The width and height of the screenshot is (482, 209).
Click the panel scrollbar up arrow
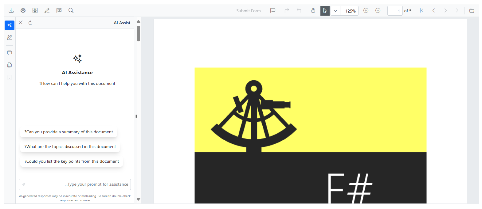[x=138, y=21]
